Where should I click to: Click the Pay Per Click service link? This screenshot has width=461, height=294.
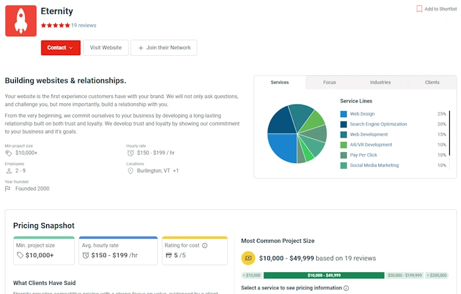[364, 155]
